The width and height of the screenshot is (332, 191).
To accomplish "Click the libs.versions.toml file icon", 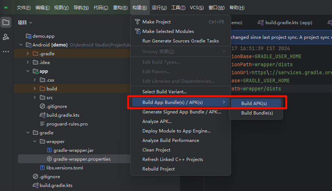I will 42,168.
